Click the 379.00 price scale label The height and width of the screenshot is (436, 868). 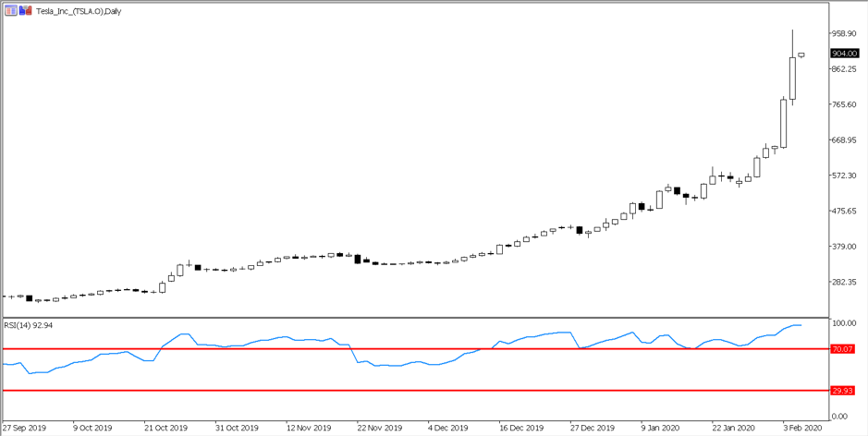click(845, 247)
